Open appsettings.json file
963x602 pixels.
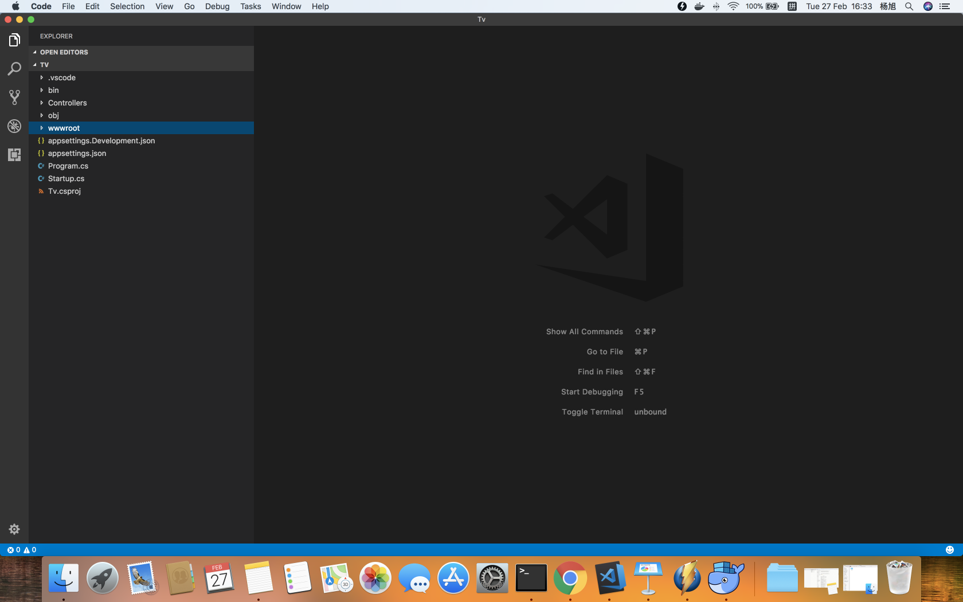click(141, 153)
